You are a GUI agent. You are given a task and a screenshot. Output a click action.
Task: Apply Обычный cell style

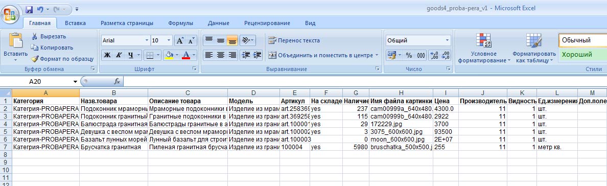click(582, 40)
